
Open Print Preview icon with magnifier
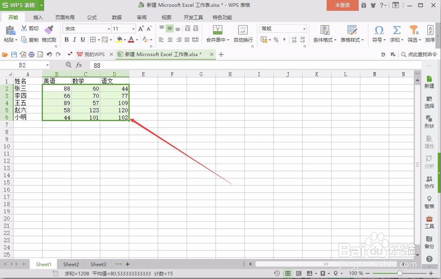click(x=40, y=55)
